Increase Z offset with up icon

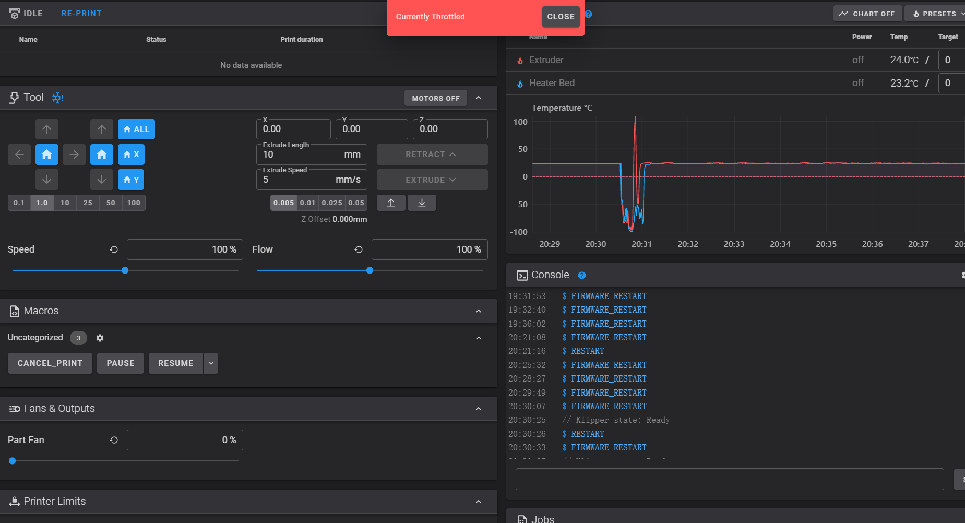[391, 203]
